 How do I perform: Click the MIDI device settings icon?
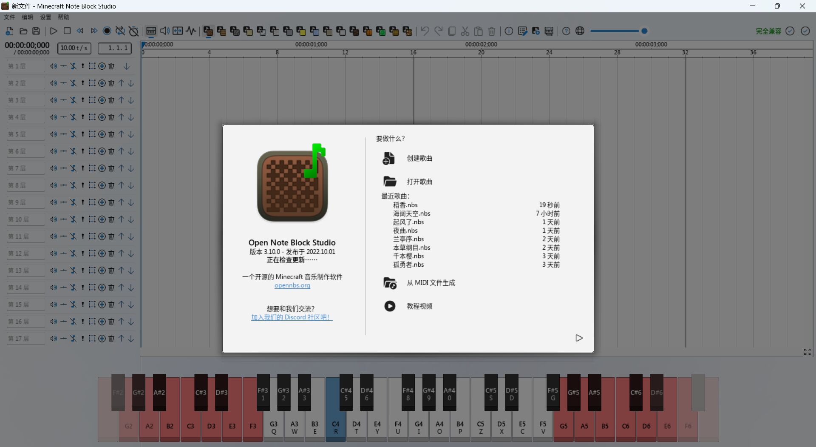[x=549, y=31]
